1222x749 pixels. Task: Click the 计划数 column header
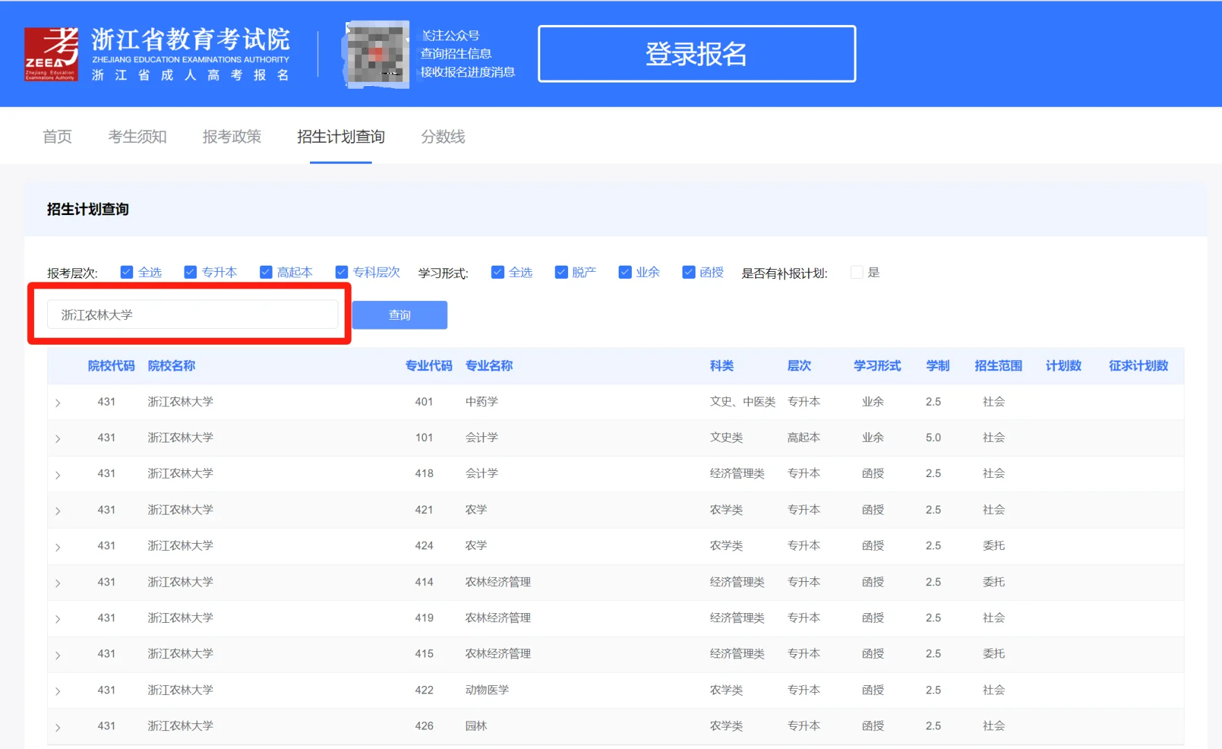click(x=1063, y=365)
